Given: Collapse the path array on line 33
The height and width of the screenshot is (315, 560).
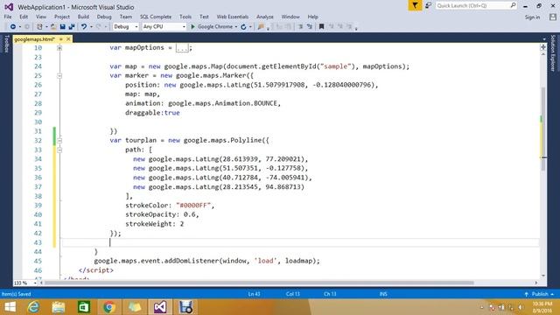Looking at the screenshot, I should point(59,150).
